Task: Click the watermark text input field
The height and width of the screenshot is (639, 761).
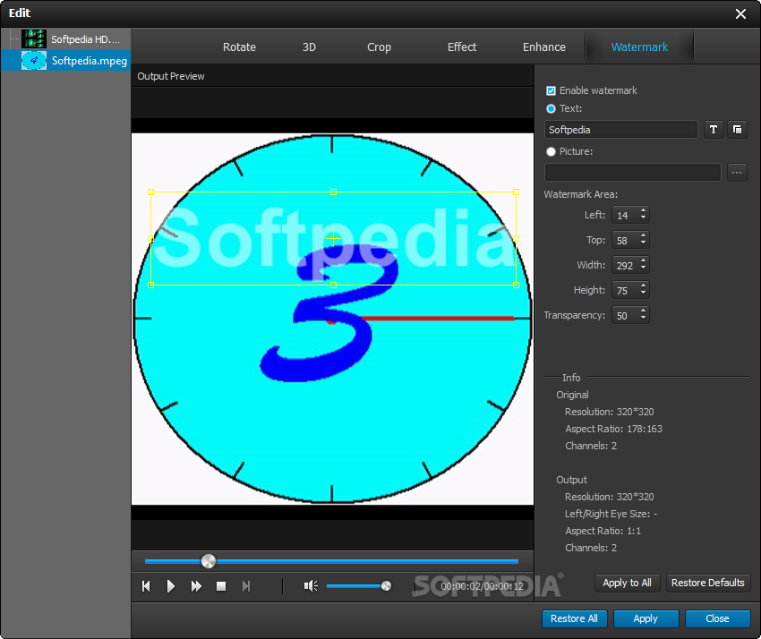Action: pyautogui.click(x=620, y=130)
